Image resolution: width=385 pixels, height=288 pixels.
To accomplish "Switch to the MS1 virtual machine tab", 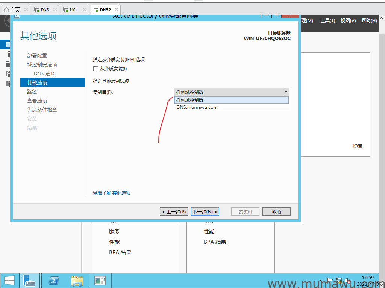I will pyautogui.click(x=74, y=10).
